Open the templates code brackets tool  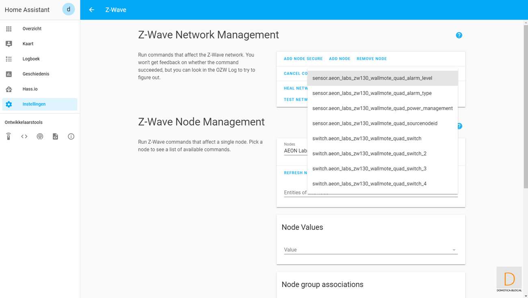point(24,136)
